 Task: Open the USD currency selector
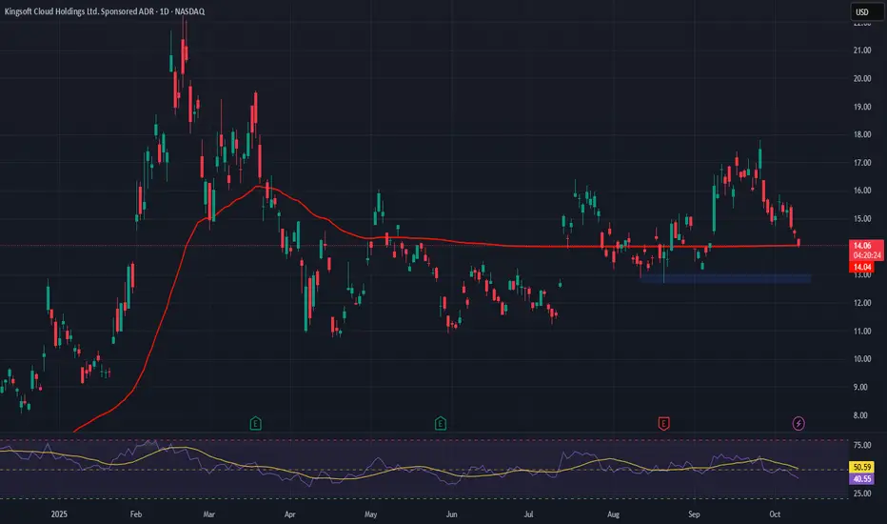(867, 11)
